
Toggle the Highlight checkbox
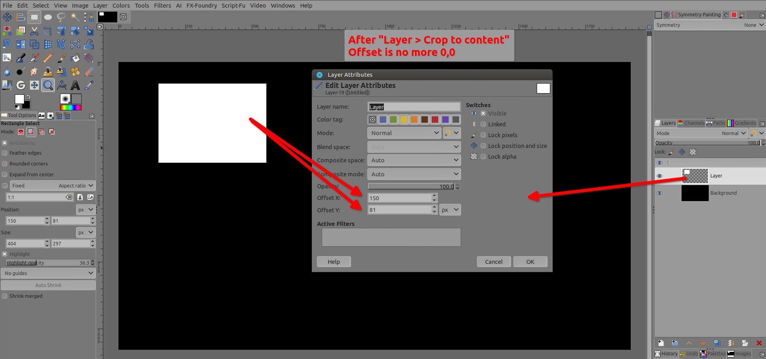click(5, 254)
